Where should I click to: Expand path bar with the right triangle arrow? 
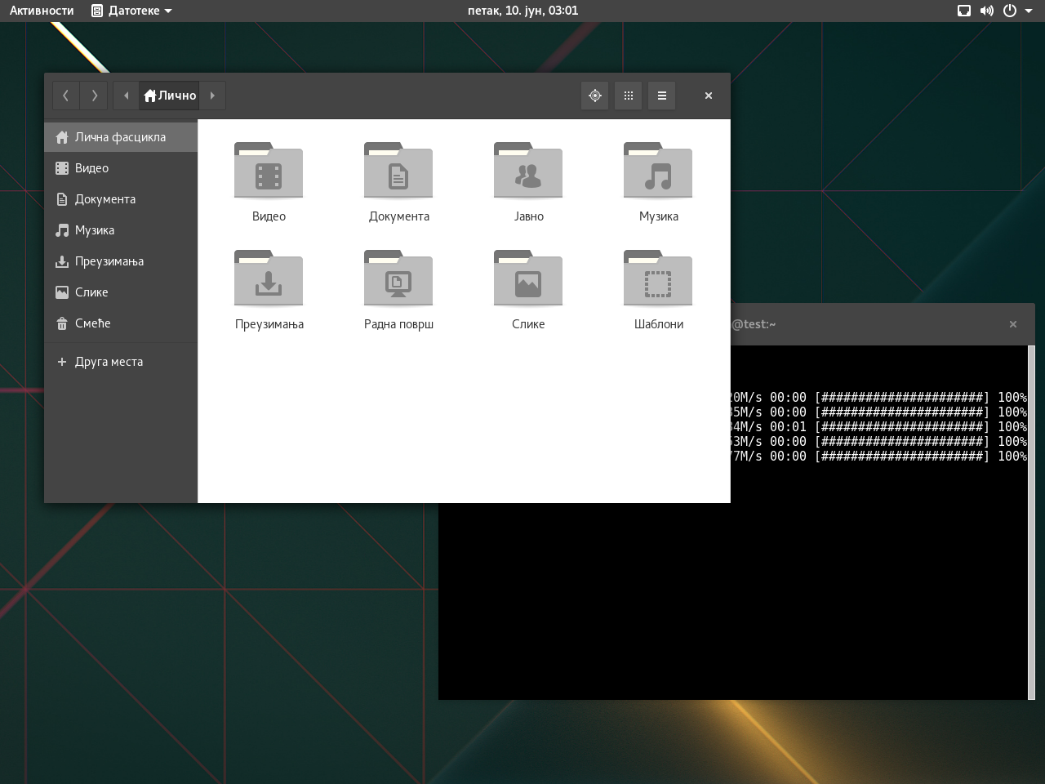tap(212, 96)
